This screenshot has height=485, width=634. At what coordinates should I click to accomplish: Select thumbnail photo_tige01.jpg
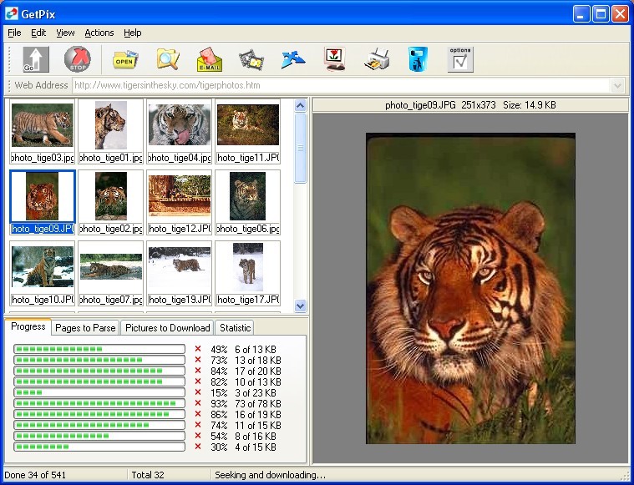[x=111, y=132]
